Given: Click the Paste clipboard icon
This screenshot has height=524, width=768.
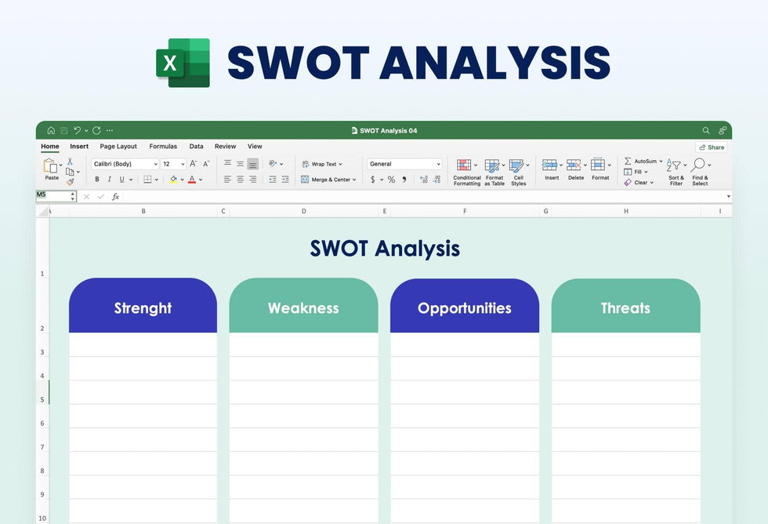Looking at the screenshot, I should tap(51, 166).
